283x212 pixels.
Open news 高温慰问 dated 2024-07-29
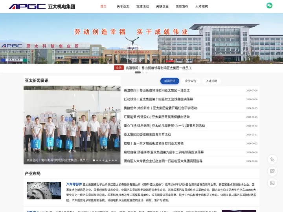point(157,90)
